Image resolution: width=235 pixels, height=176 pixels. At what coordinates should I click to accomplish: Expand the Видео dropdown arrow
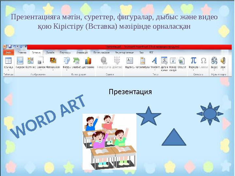[x=214, y=70]
